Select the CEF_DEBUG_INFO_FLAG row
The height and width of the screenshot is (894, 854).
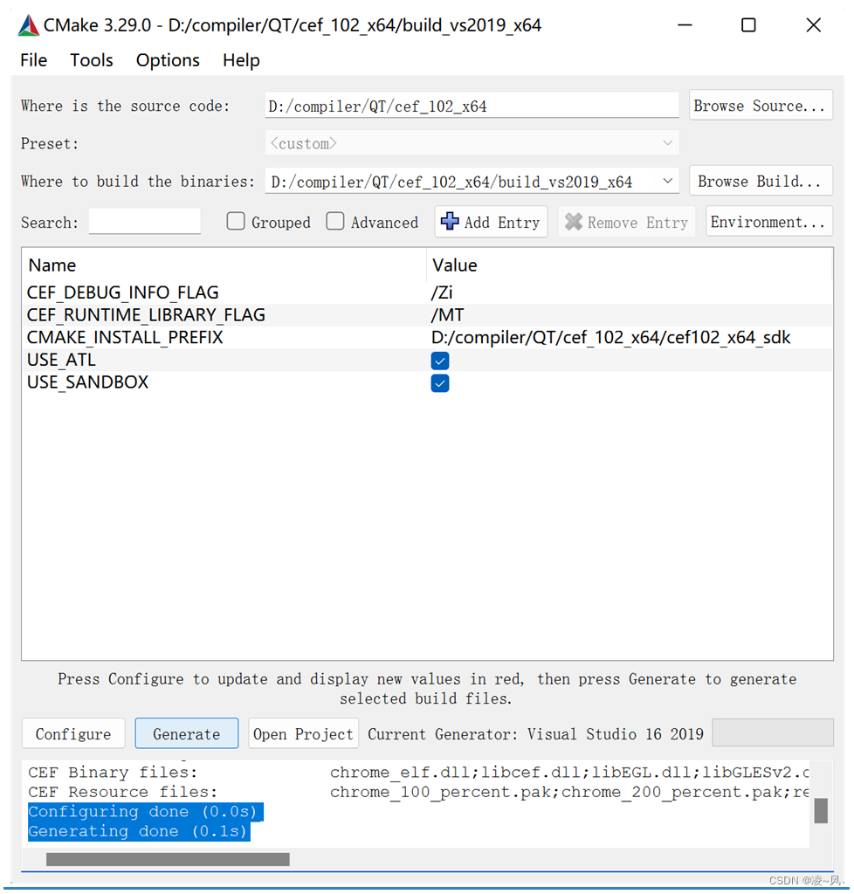point(427,292)
